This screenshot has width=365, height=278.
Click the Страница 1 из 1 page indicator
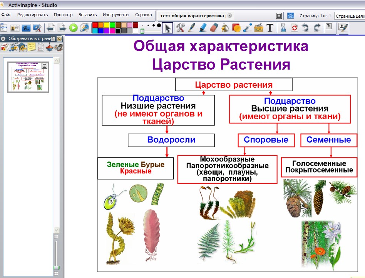(315, 16)
